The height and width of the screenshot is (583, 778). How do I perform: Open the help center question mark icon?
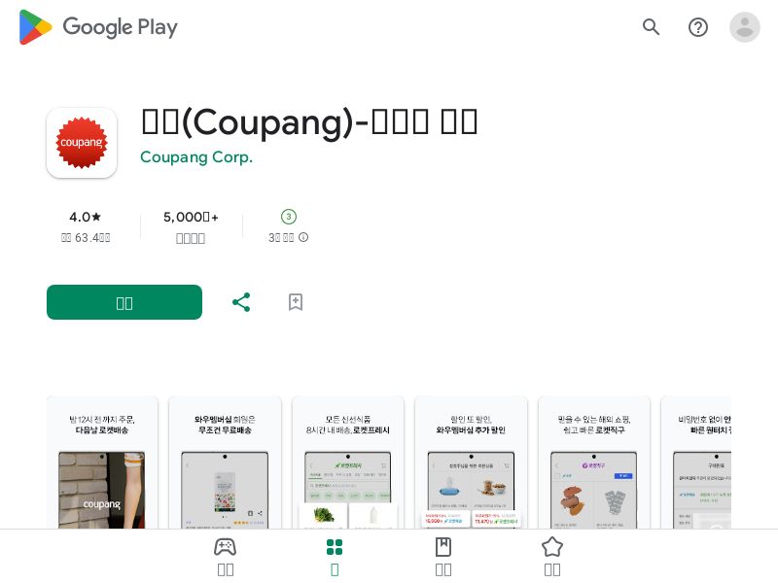[698, 27]
